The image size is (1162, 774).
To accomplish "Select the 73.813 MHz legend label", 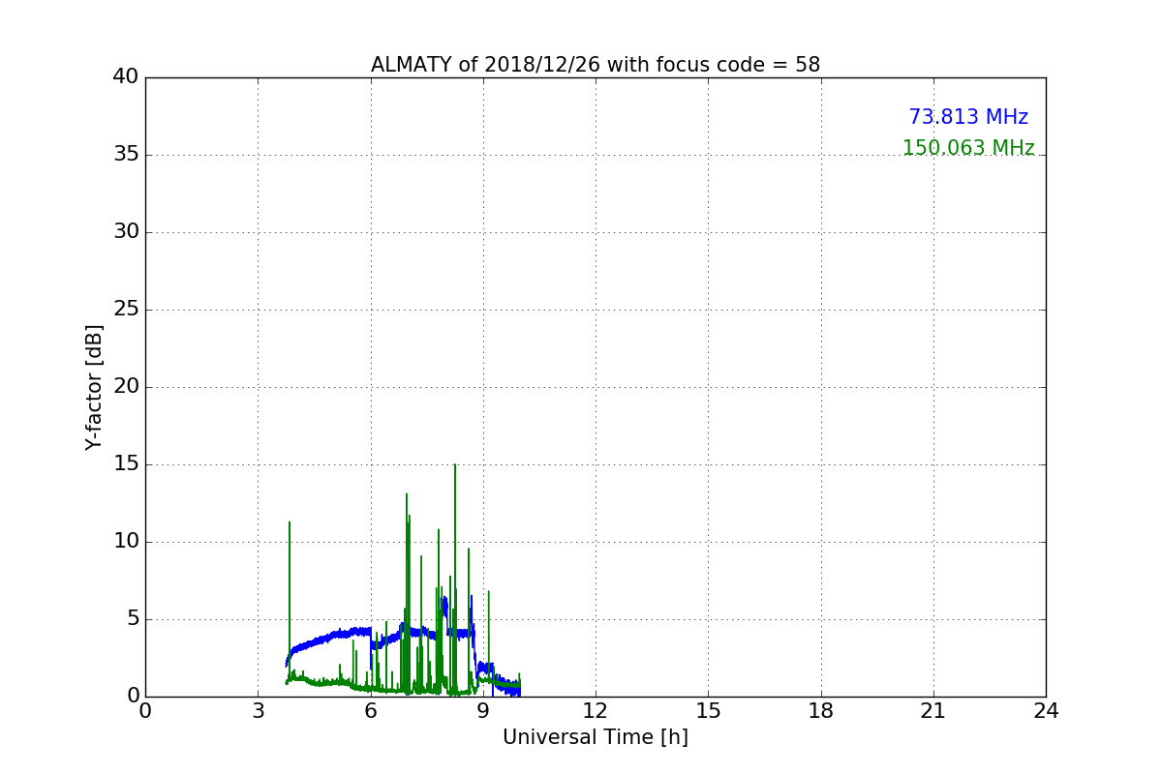I will [x=968, y=117].
